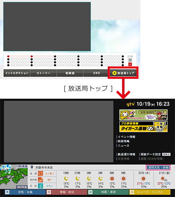Go to 放送局トップ button
Viewport: 175px width, 197px height.
tap(123, 73)
